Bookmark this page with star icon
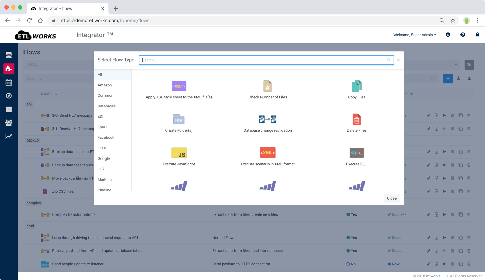The width and height of the screenshot is (485, 280). [x=453, y=20]
